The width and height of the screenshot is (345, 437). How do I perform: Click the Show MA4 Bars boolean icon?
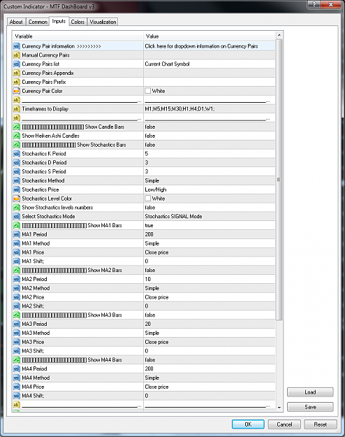pos(17,360)
